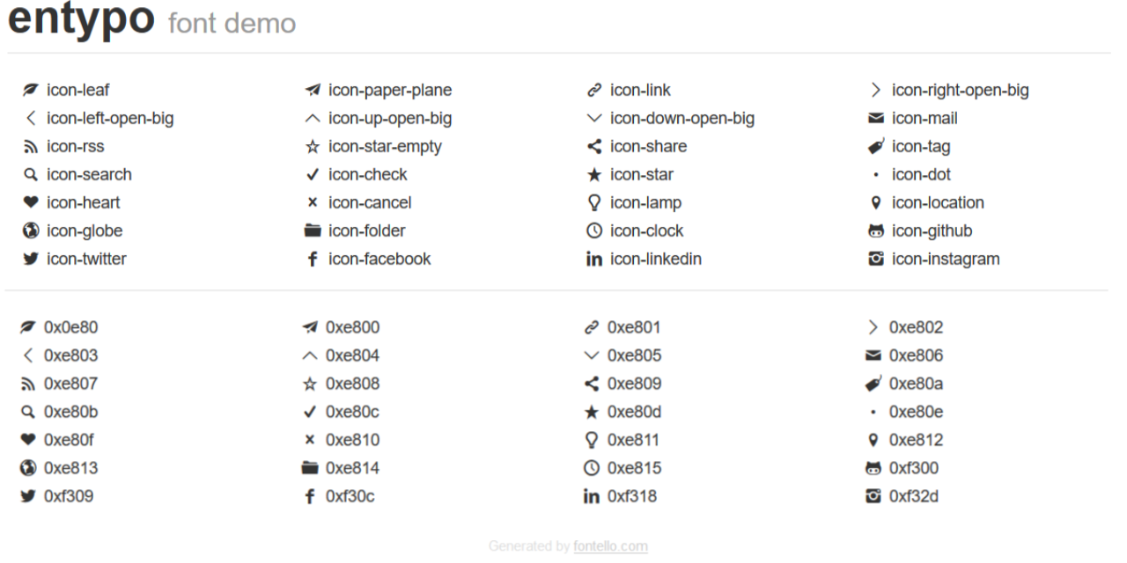Click the folder icon beside icon-folder
The image size is (1127, 563).
[x=313, y=230]
